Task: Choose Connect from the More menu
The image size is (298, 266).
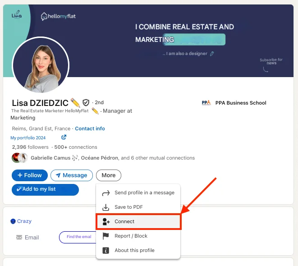Action: pos(138,221)
